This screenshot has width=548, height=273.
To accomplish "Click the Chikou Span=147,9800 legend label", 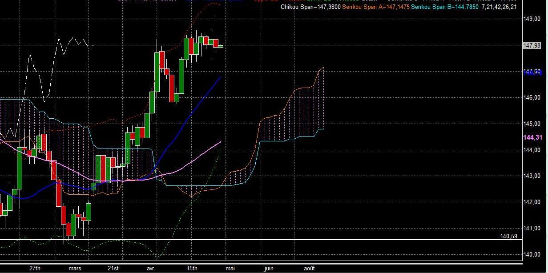I will [x=310, y=7].
